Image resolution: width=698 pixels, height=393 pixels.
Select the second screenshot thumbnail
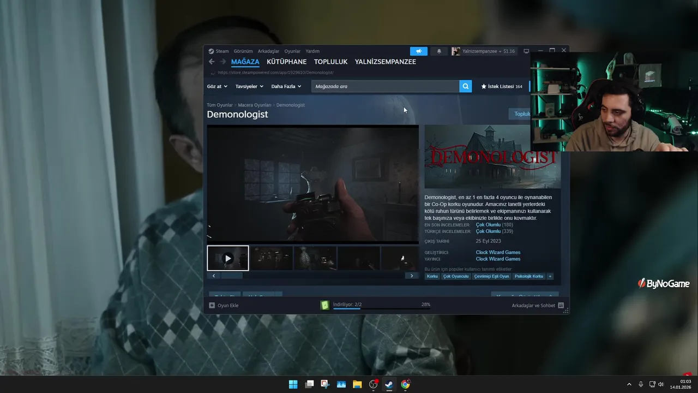(x=272, y=258)
